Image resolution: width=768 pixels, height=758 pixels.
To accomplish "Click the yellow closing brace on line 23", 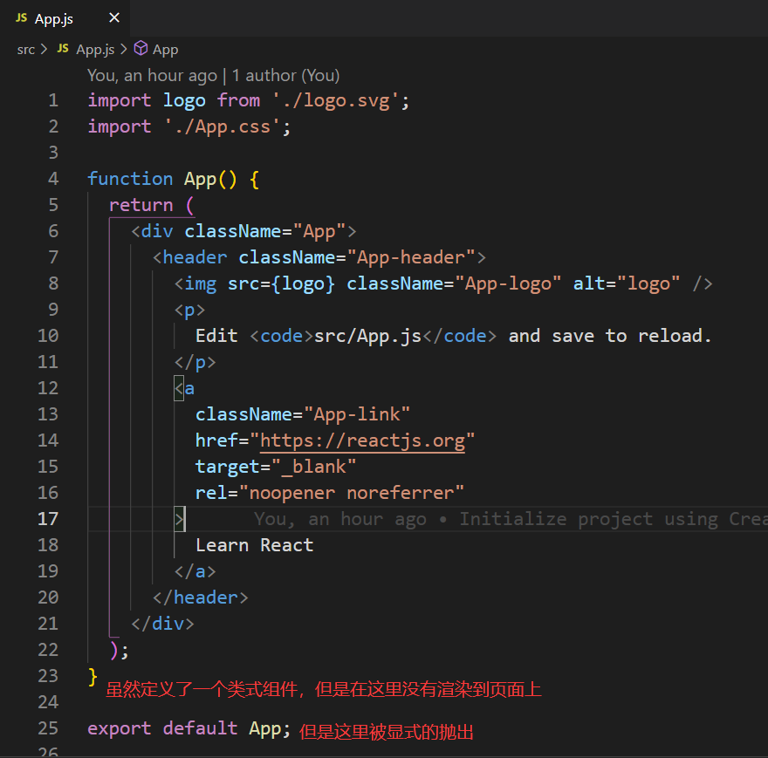I will tap(93, 677).
